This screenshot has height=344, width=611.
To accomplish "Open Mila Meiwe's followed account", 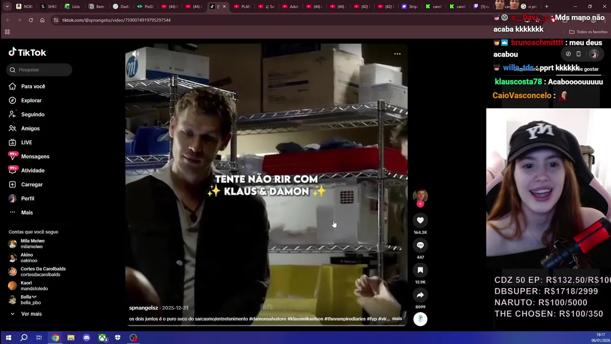I will [x=27, y=244].
